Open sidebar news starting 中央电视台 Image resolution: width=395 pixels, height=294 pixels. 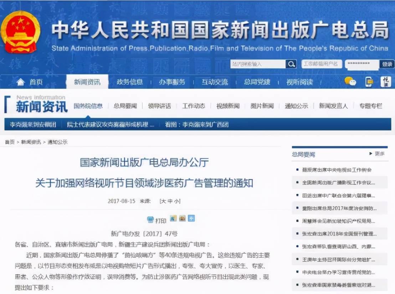point(339,272)
